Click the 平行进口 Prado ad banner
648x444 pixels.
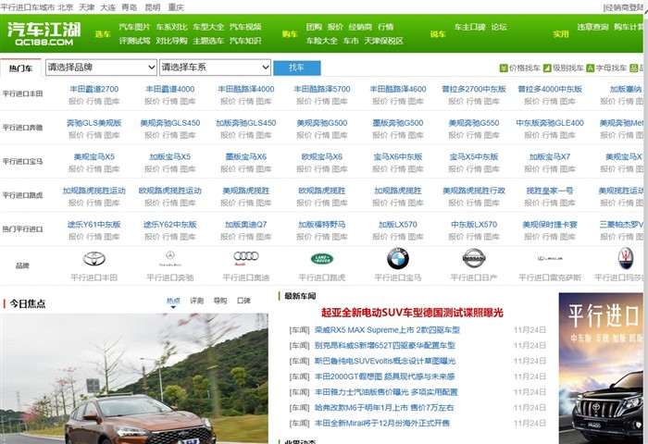click(x=601, y=368)
